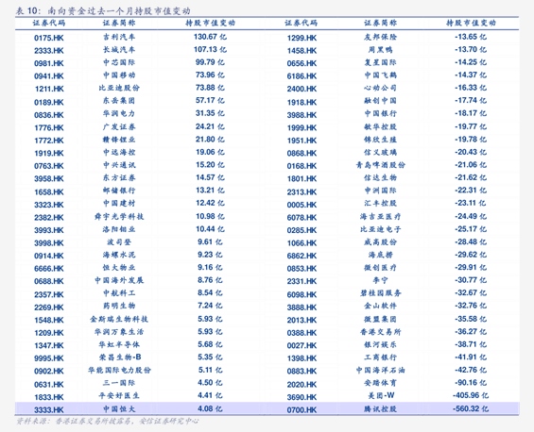Viewport: 534px width, 432px height.
Task: Click stock code 6666.HK
Action: (x=49, y=269)
